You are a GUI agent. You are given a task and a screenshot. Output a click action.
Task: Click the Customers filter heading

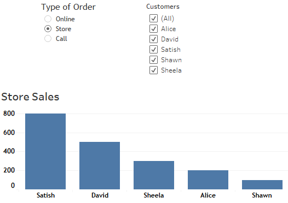coord(163,7)
